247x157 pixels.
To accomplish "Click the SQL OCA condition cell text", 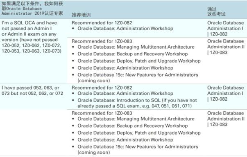I will click(32, 37).
